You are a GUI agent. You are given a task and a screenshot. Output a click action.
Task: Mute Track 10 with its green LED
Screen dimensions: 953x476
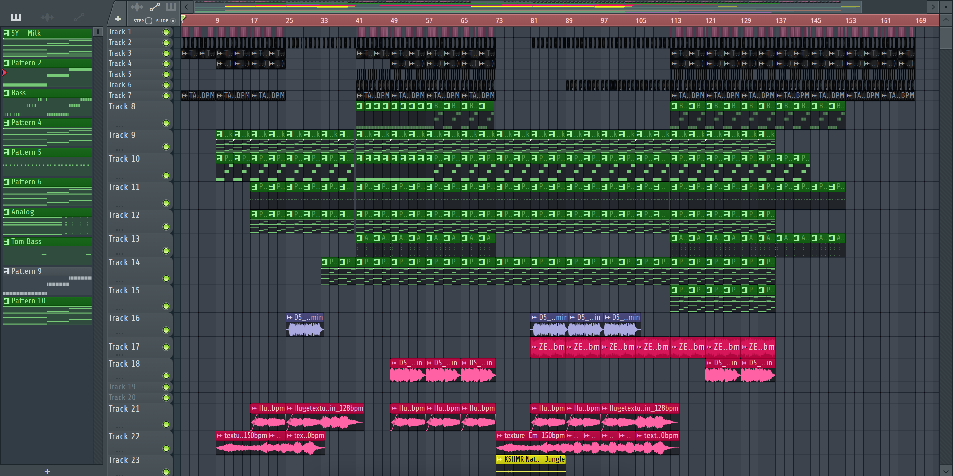tap(166, 175)
